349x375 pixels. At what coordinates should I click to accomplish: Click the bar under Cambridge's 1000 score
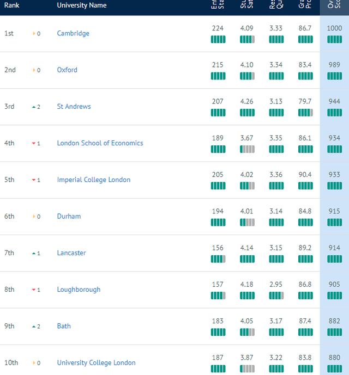click(335, 40)
